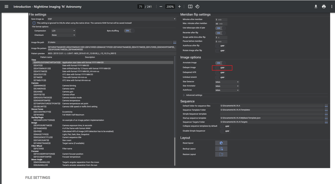Toggle Collapse sequence templates by default

click(225, 126)
